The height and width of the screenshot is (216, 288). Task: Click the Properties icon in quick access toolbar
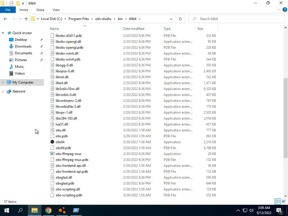point(11,3)
